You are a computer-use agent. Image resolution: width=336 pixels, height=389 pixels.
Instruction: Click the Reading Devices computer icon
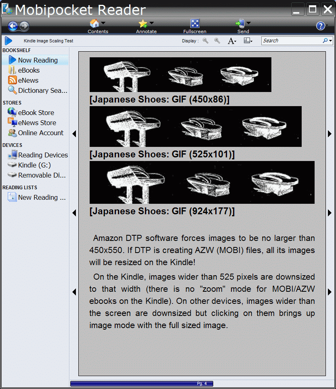click(x=13, y=155)
